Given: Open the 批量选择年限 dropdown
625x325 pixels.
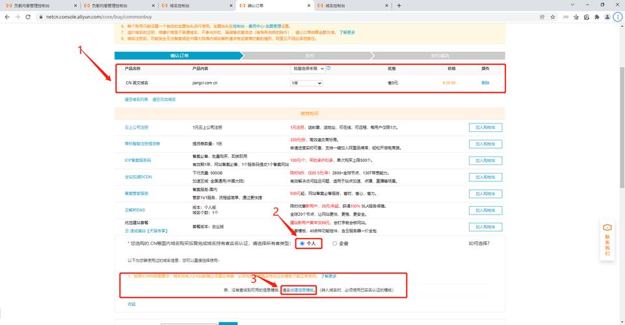Looking at the screenshot, I should (307, 68).
